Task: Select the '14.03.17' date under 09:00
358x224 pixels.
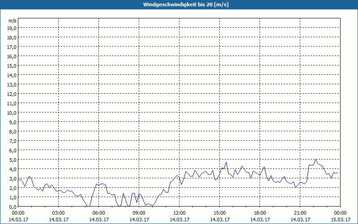Action: (139, 220)
